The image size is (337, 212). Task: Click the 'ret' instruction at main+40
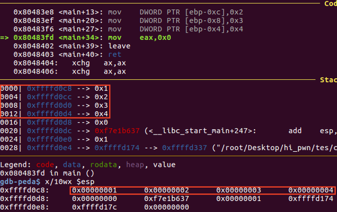tap(115, 54)
